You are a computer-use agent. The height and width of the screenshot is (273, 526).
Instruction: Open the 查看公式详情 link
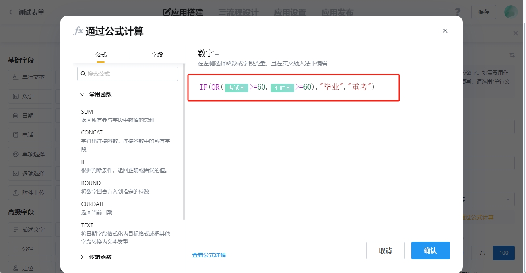[209, 255]
